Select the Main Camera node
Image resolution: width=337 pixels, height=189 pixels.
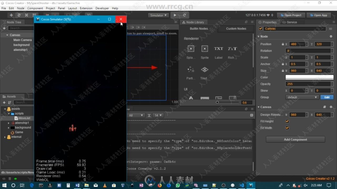click(x=23, y=40)
